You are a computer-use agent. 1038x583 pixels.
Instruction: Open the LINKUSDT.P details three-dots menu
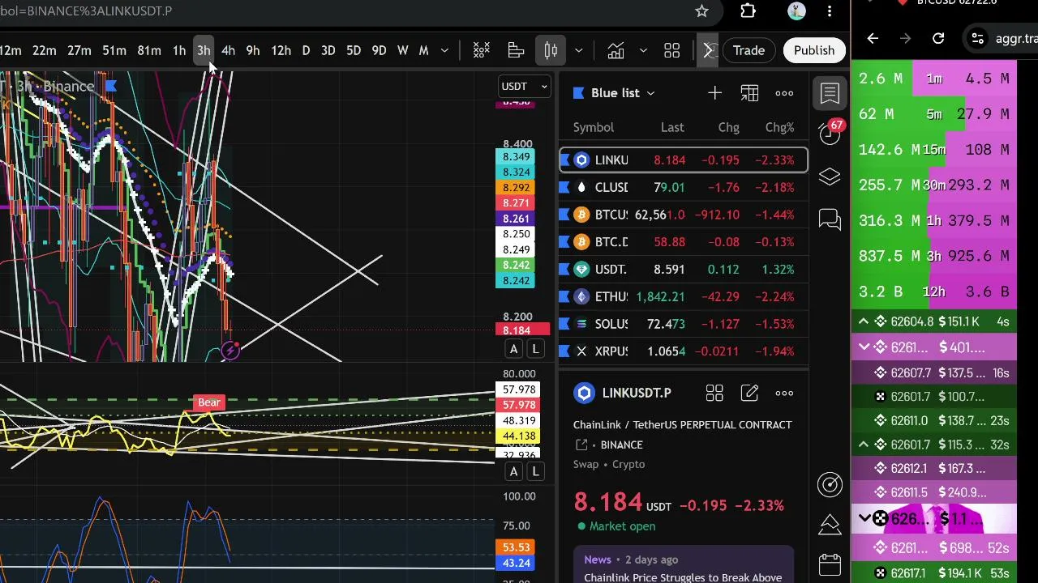click(x=784, y=394)
